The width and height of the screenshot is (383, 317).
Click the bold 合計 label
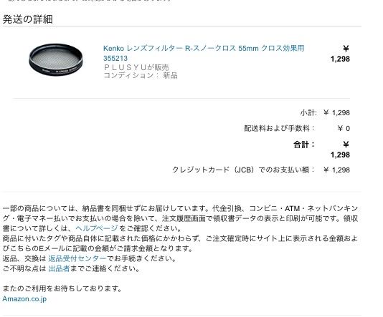pos(304,145)
